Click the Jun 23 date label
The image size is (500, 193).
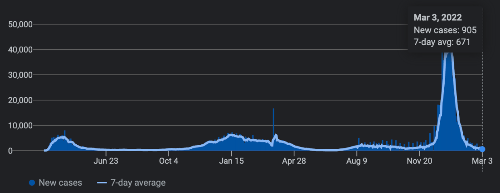tap(106, 161)
